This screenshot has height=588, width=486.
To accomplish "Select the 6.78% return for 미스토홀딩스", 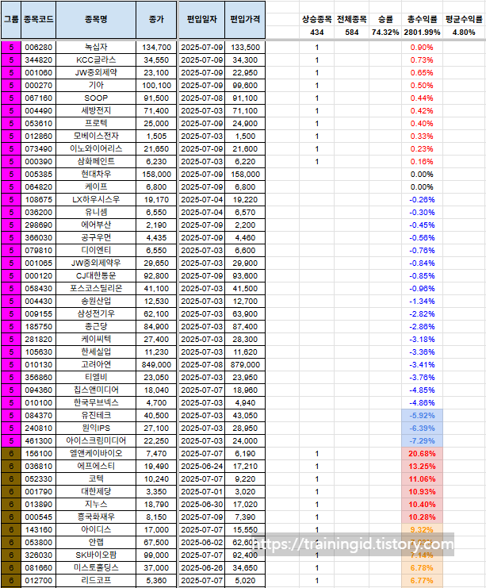I will click(x=422, y=568).
